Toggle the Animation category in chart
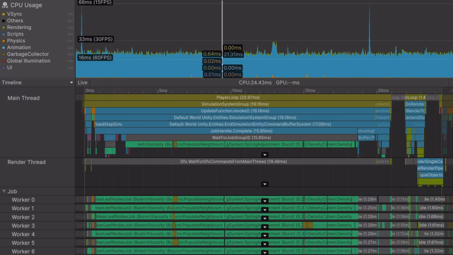Image resolution: width=453 pixels, height=255 pixels. (4, 48)
